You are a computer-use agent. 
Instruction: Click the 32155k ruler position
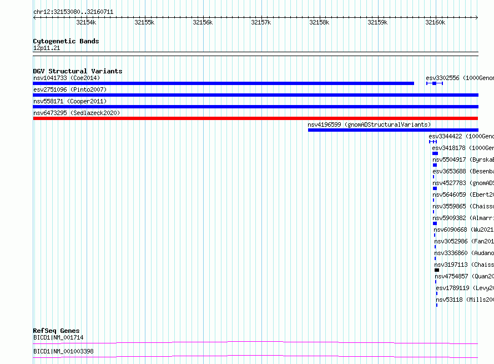click(144, 22)
